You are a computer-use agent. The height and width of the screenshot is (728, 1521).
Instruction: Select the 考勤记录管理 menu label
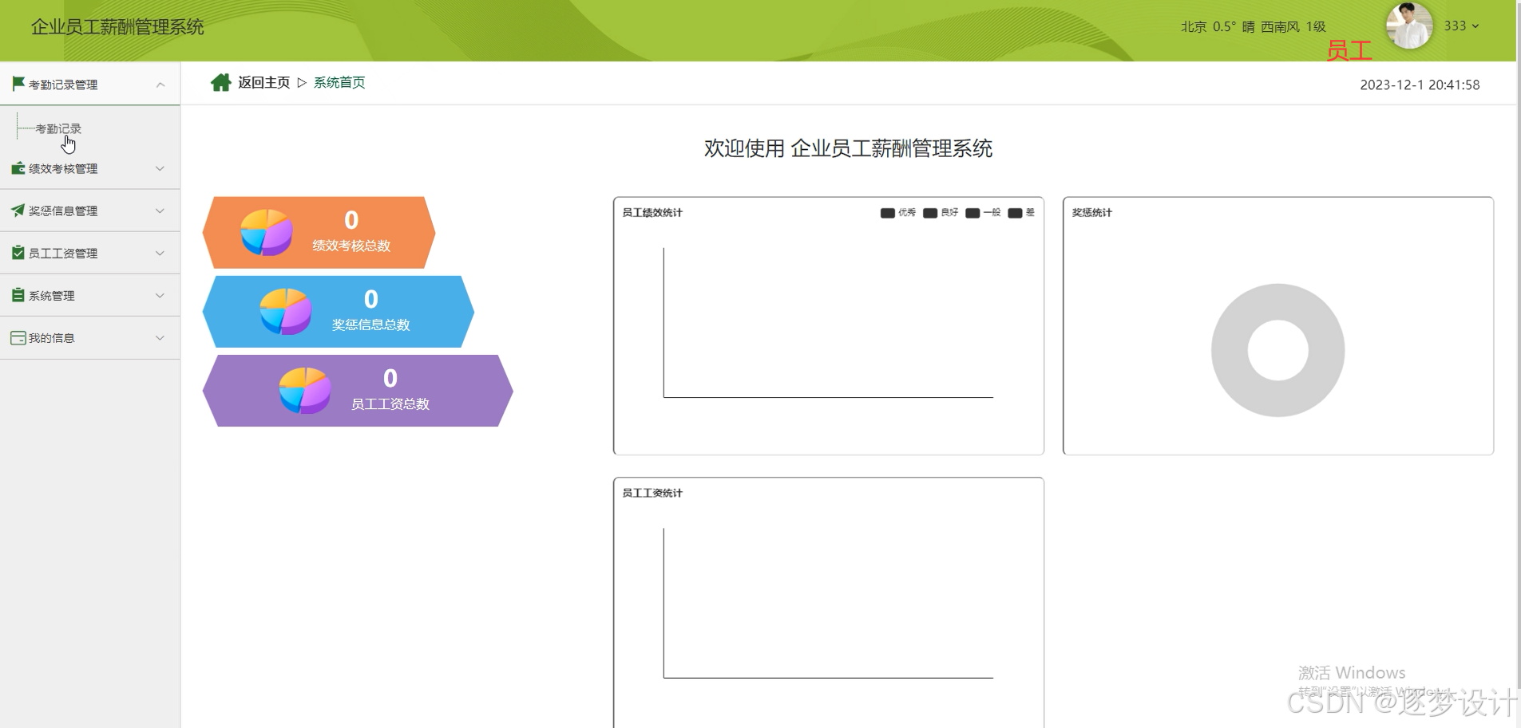coord(63,85)
